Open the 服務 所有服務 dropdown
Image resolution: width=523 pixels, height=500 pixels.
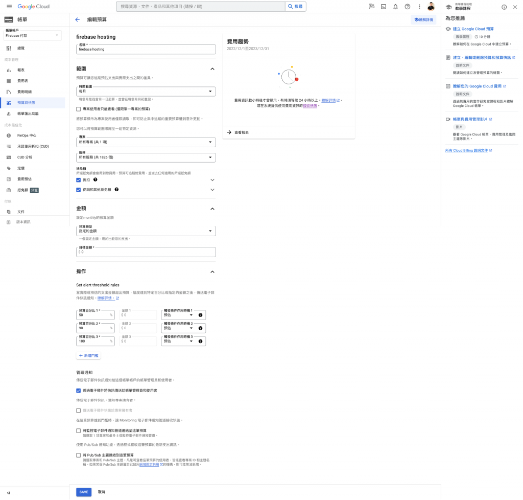point(146,157)
